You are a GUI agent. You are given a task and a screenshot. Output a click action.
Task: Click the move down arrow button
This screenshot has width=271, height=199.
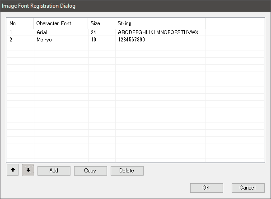28,170
